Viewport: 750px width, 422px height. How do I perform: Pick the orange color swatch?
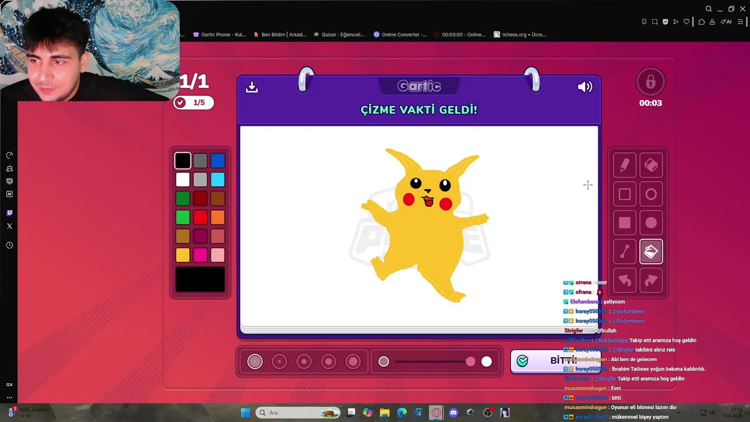click(x=218, y=217)
